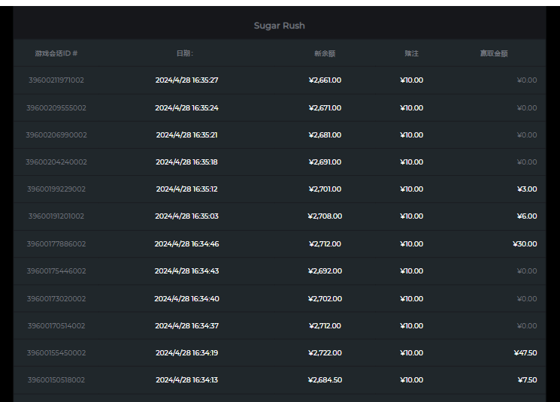Viewport: 560px width, 402px height.
Task: Select the 赢取金额 column header
Action: pos(494,53)
